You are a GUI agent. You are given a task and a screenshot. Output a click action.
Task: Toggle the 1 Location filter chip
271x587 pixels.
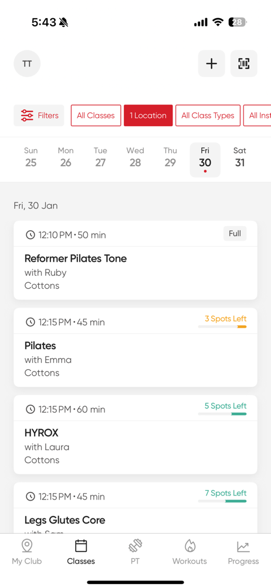(148, 115)
